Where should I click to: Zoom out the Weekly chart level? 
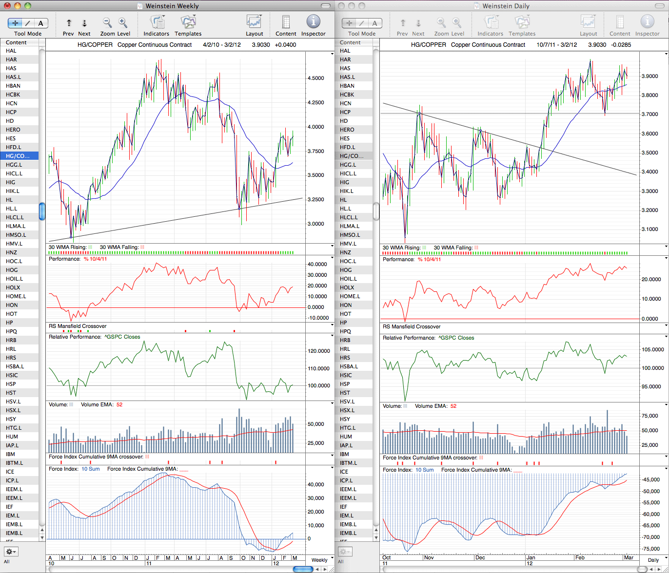point(107,22)
